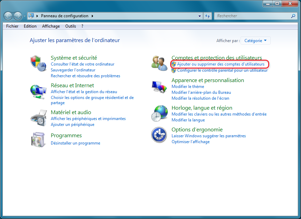
Task: Open Comptes et protection des utilisateurs
Action: pyautogui.click(x=217, y=58)
